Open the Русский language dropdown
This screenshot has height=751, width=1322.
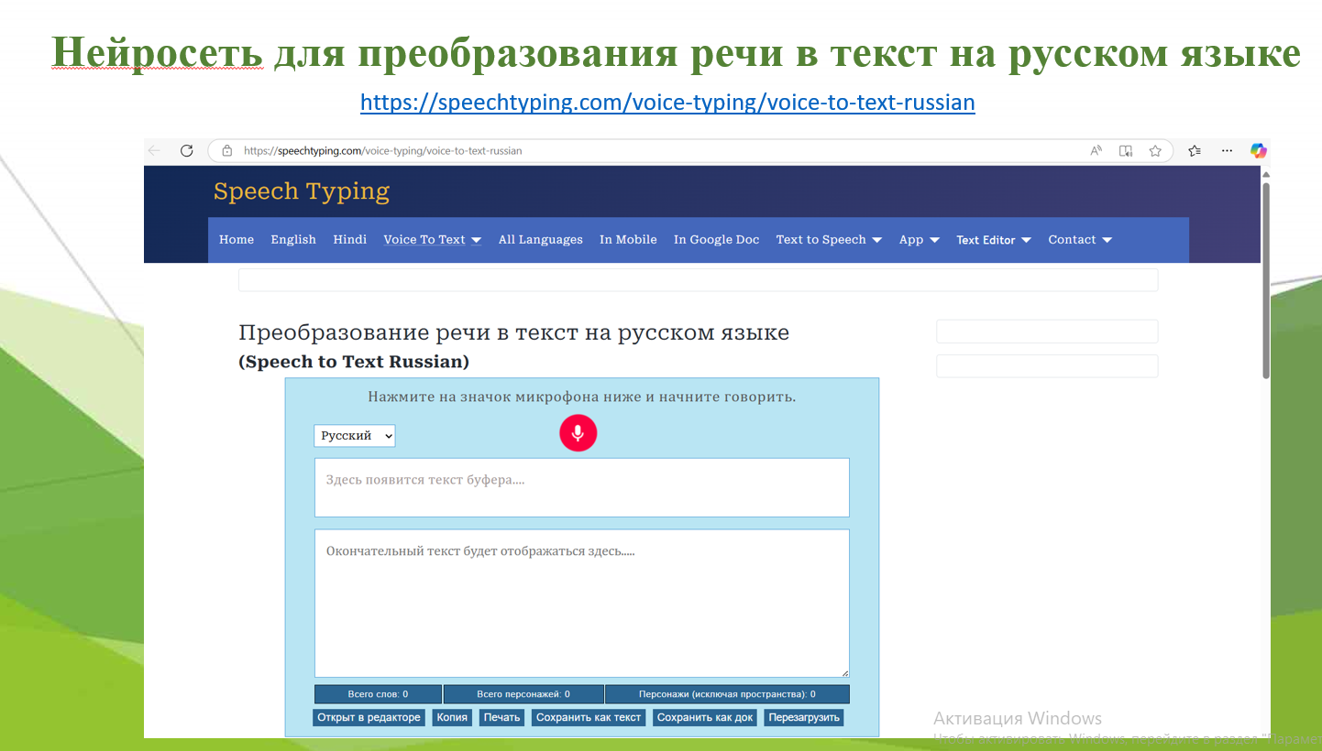tap(355, 436)
